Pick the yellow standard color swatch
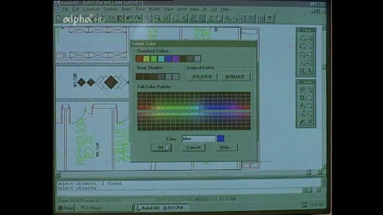383x215 pixels. pos(147,59)
